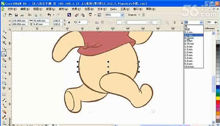The width and height of the screenshot is (220, 126).
Task: Click the Cut scissors icon
Action: coord(30,15)
